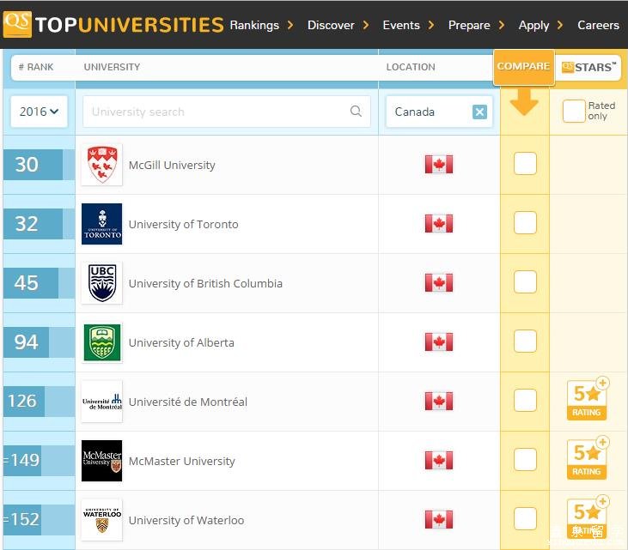Click the McMaster University black logo
628x550 pixels.
(101, 461)
